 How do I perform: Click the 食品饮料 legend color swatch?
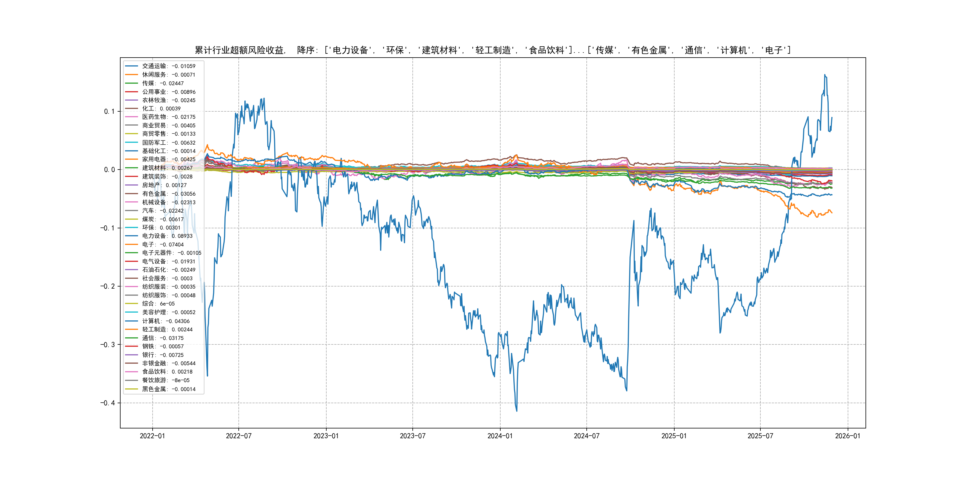pyautogui.click(x=132, y=372)
